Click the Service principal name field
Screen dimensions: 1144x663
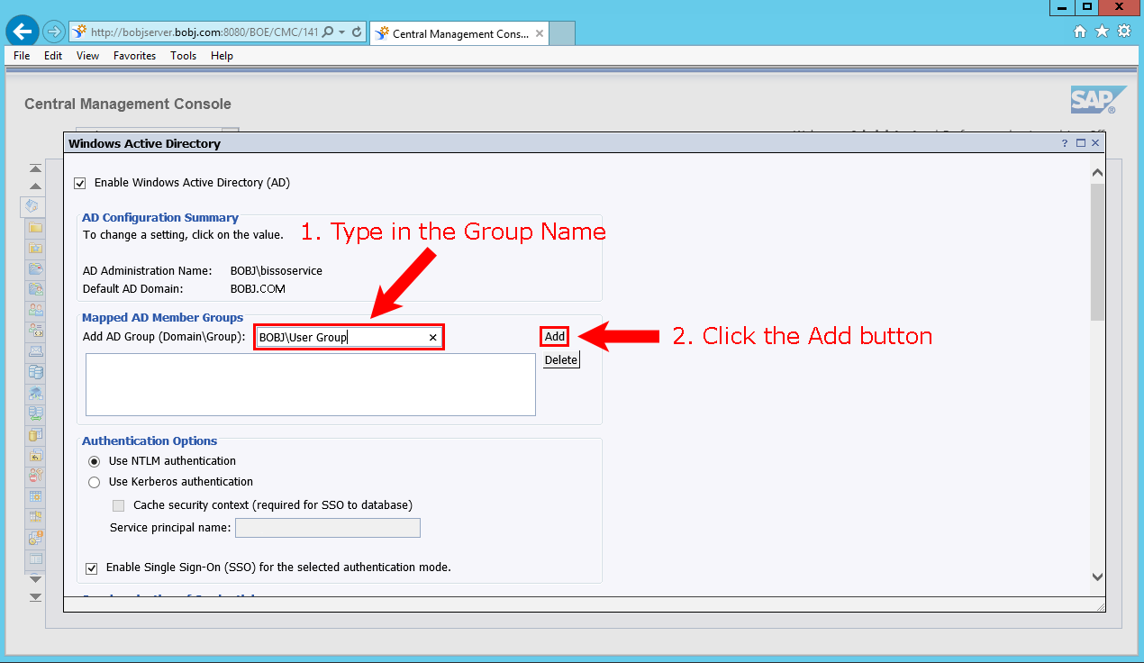(x=328, y=528)
